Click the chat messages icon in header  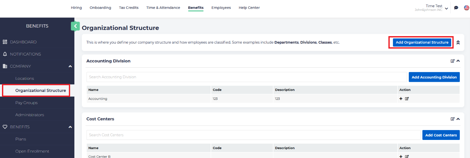tap(456, 8)
